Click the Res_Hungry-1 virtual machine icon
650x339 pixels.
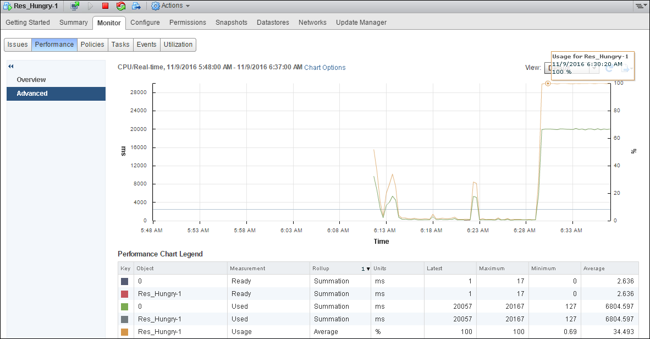pyautogui.click(x=8, y=6)
